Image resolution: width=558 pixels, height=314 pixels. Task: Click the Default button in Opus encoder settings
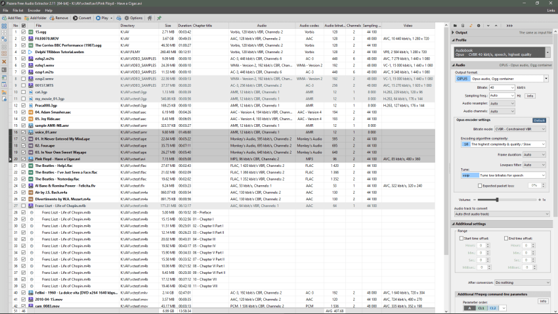(x=539, y=120)
